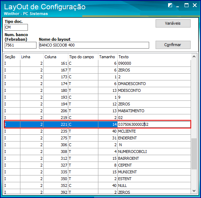Click Tipo do campo cell T in row 335
Viewport: 201px width, 198px height.
click(x=83, y=172)
